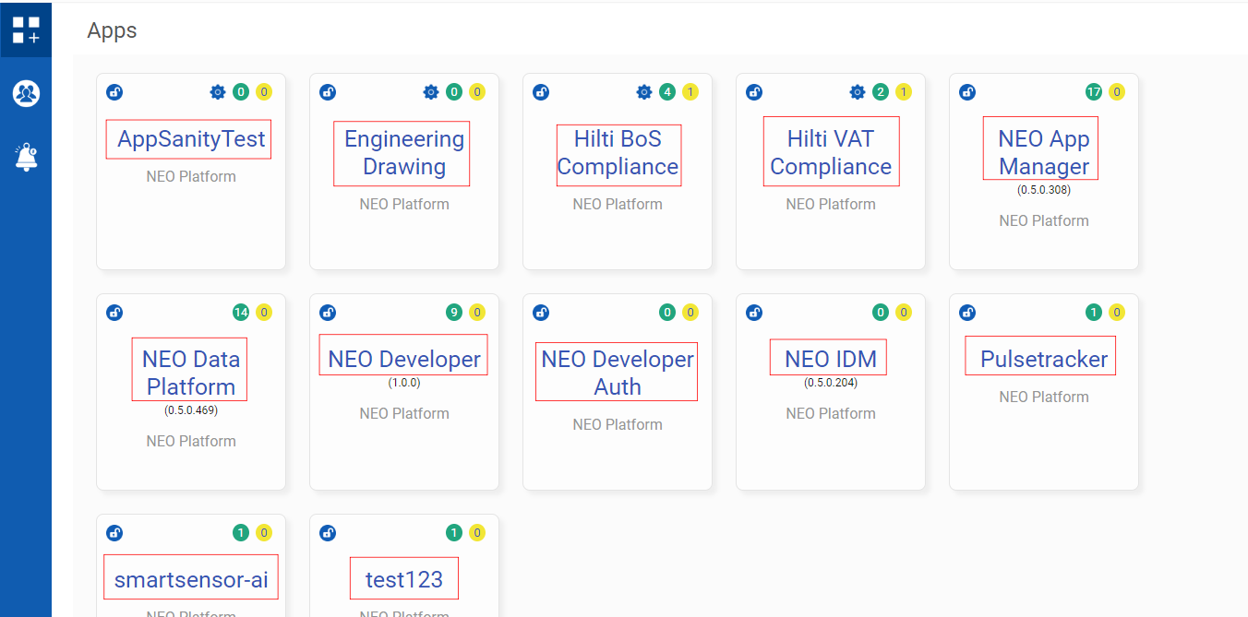The height and width of the screenshot is (617, 1248).
Task: Click yellow 0 badge on NEO Developer Auth
Action: click(690, 313)
